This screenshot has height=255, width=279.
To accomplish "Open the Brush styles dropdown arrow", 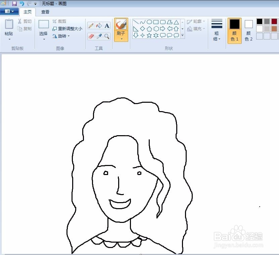I will pos(122,39).
